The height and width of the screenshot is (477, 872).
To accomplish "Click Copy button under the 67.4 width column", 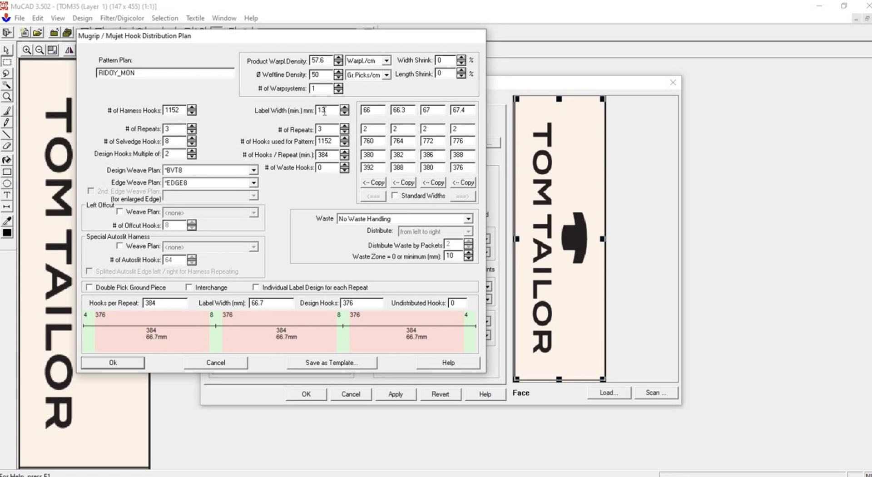I will pyautogui.click(x=463, y=182).
